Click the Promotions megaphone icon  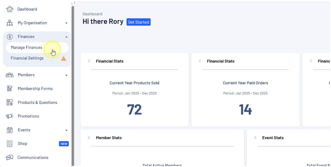click(10, 116)
